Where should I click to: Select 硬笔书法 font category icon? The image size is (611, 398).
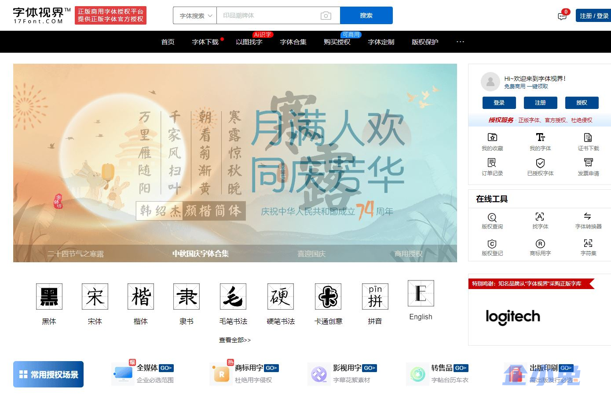click(x=281, y=297)
